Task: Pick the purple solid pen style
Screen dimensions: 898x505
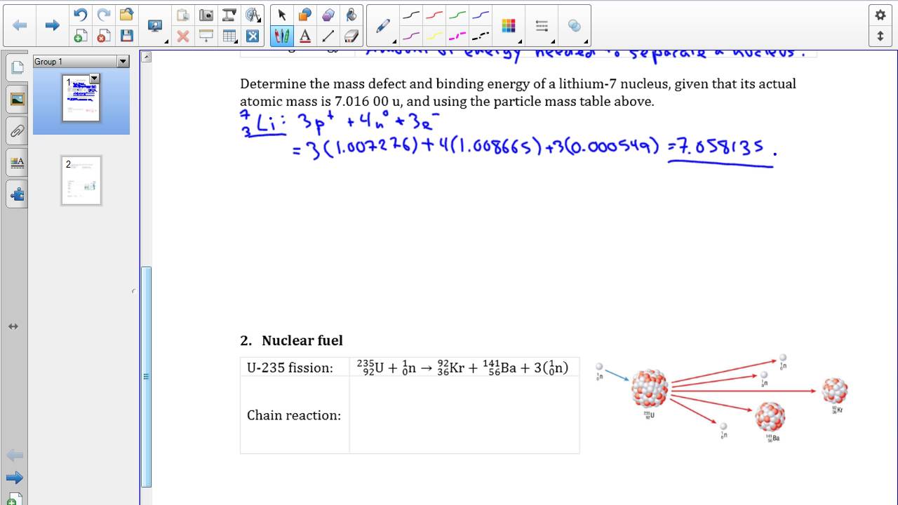Action: [411, 36]
